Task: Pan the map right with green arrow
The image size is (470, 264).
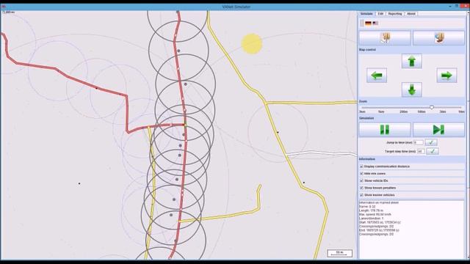Action: [x=446, y=76]
